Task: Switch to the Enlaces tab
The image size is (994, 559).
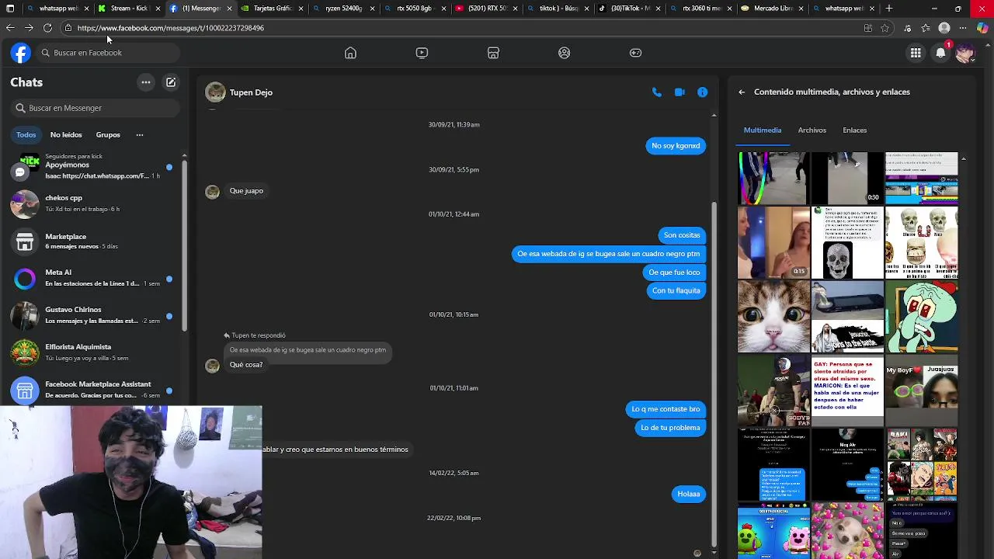Action: coord(855,130)
